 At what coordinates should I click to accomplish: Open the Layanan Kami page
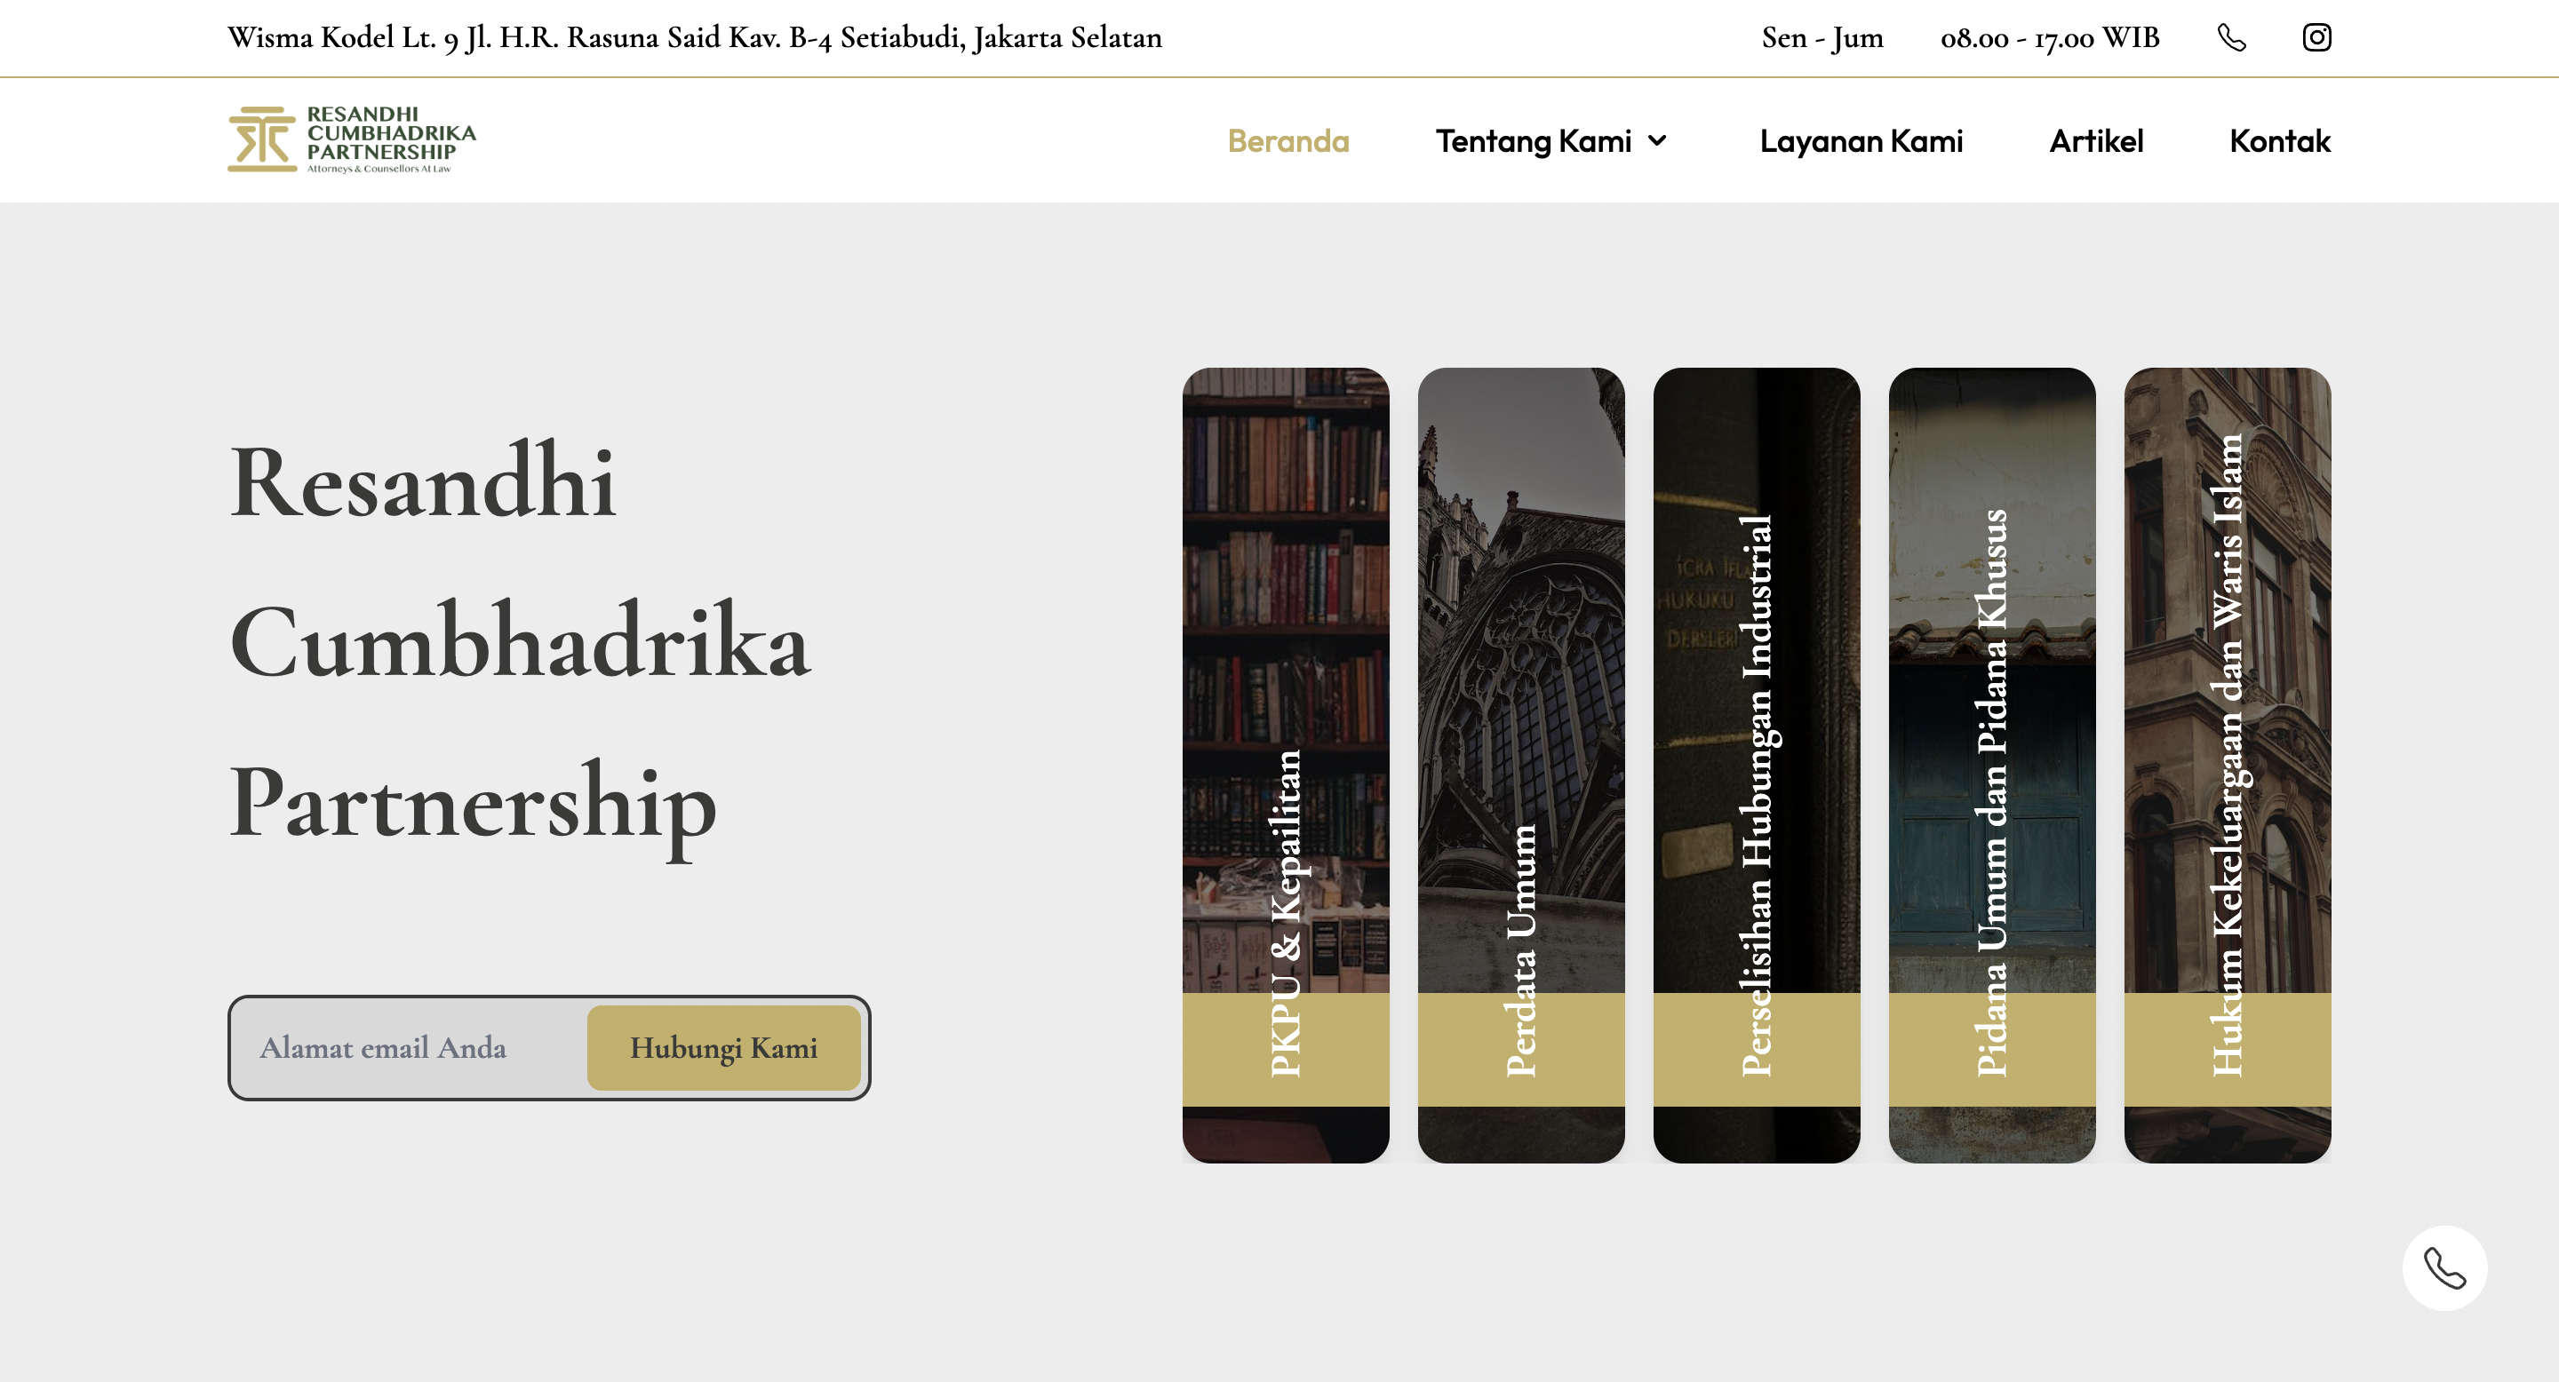(1861, 141)
